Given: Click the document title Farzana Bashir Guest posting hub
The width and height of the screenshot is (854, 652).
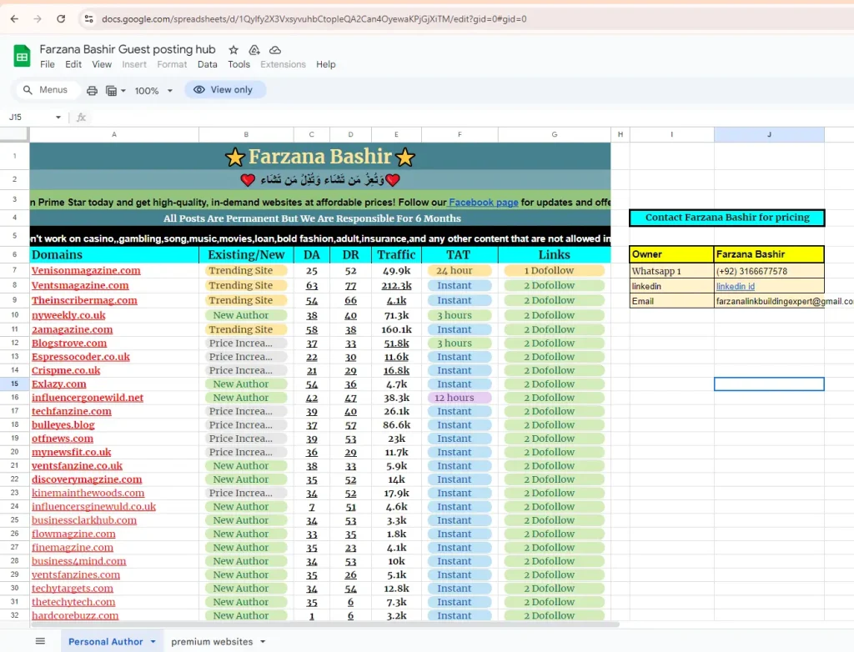Looking at the screenshot, I should coord(128,49).
